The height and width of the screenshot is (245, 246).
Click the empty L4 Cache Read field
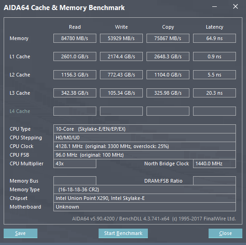pos(75,111)
